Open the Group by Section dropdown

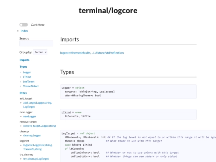click(40, 52)
